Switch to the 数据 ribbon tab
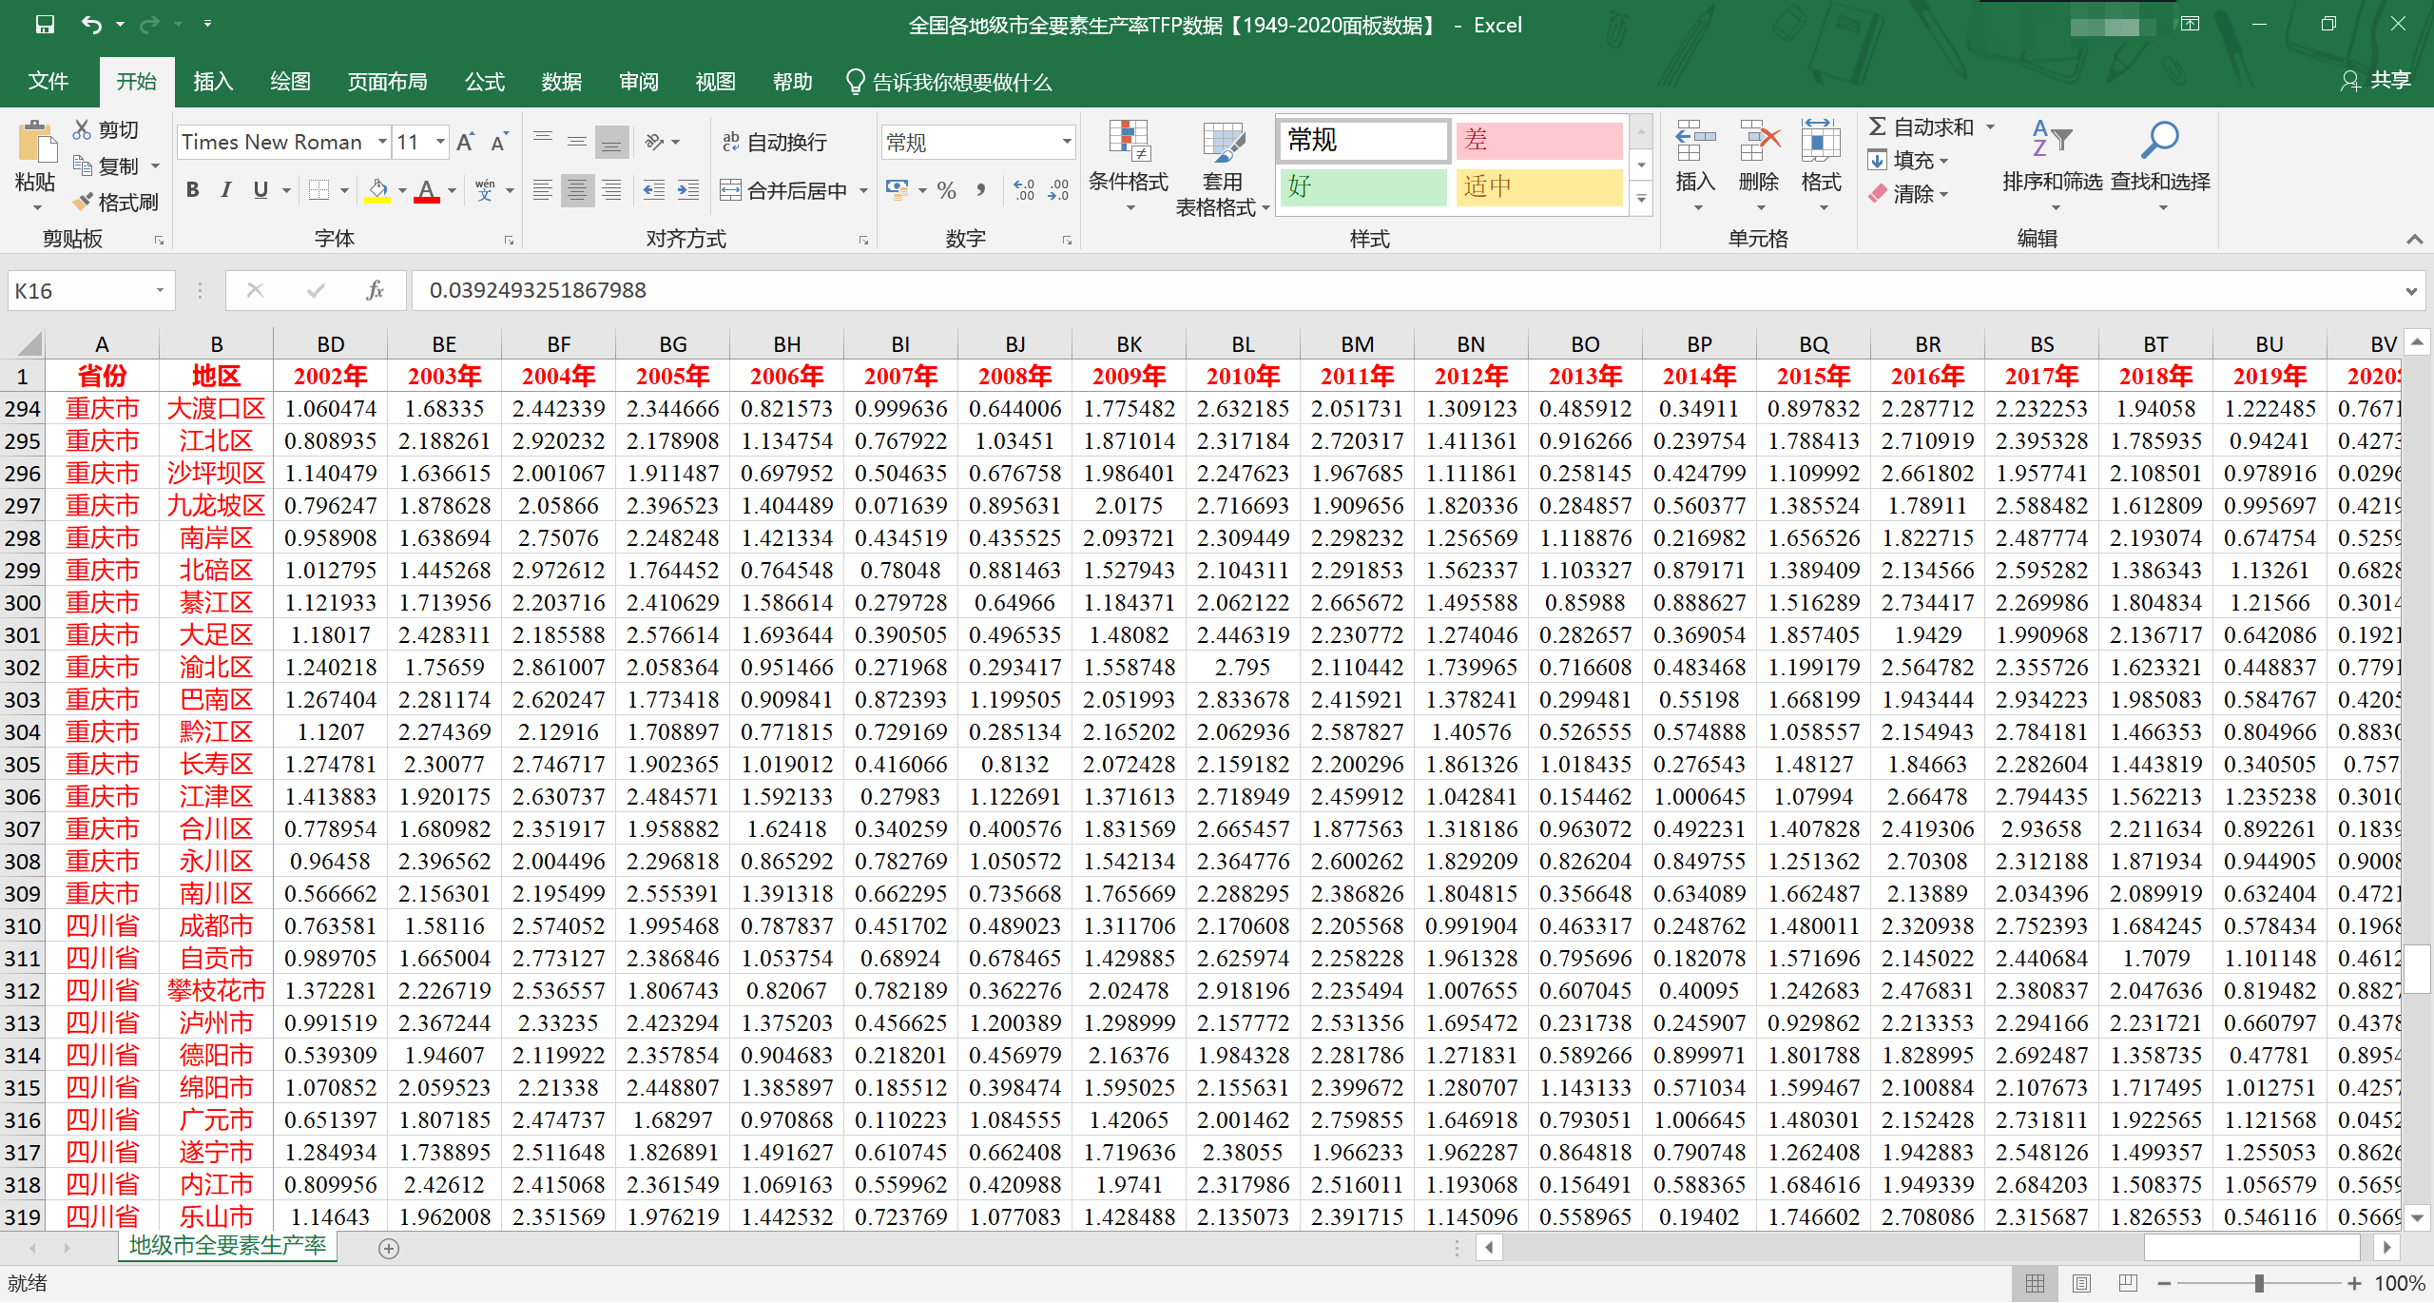This screenshot has width=2434, height=1303. click(561, 83)
